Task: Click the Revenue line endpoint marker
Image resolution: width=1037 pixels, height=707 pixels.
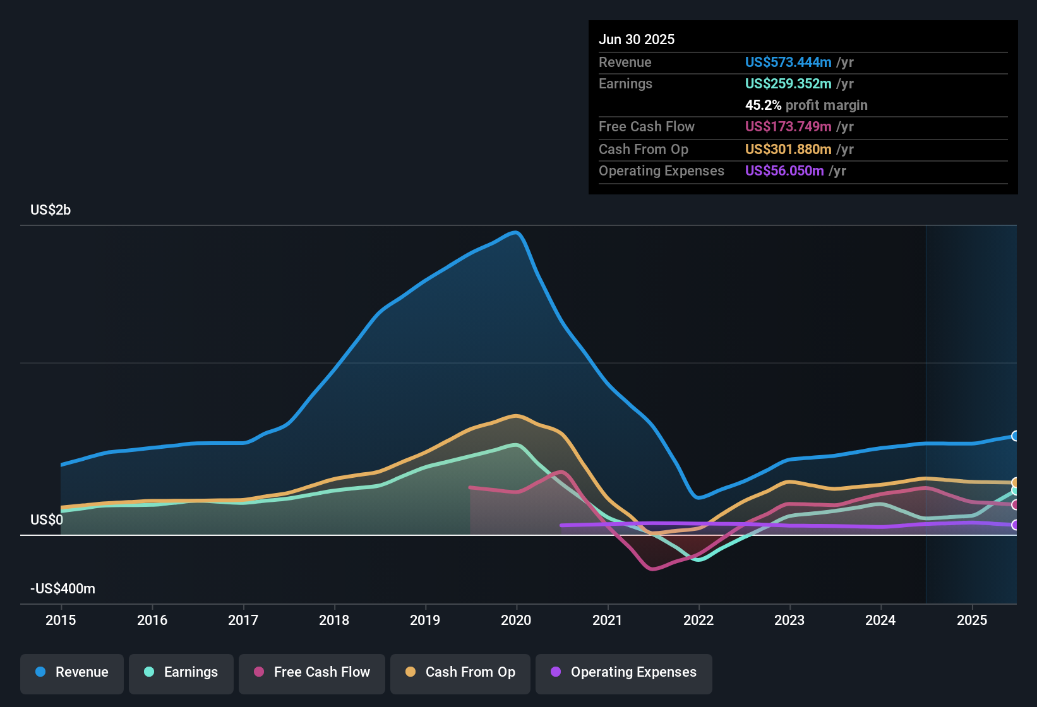Action: tap(1016, 436)
